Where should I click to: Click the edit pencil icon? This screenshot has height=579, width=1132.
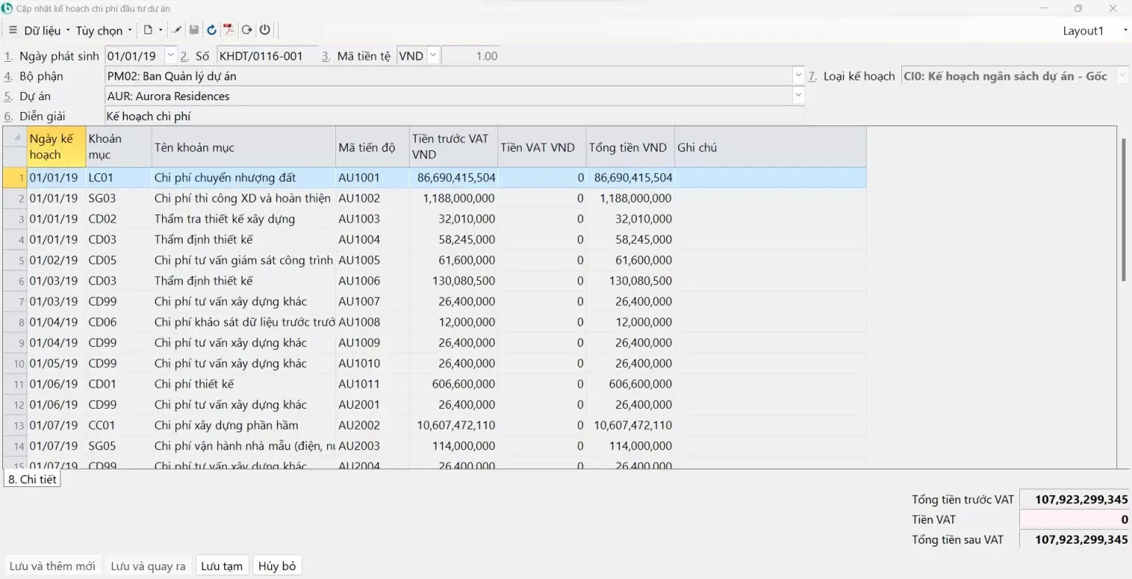pyautogui.click(x=177, y=30)
